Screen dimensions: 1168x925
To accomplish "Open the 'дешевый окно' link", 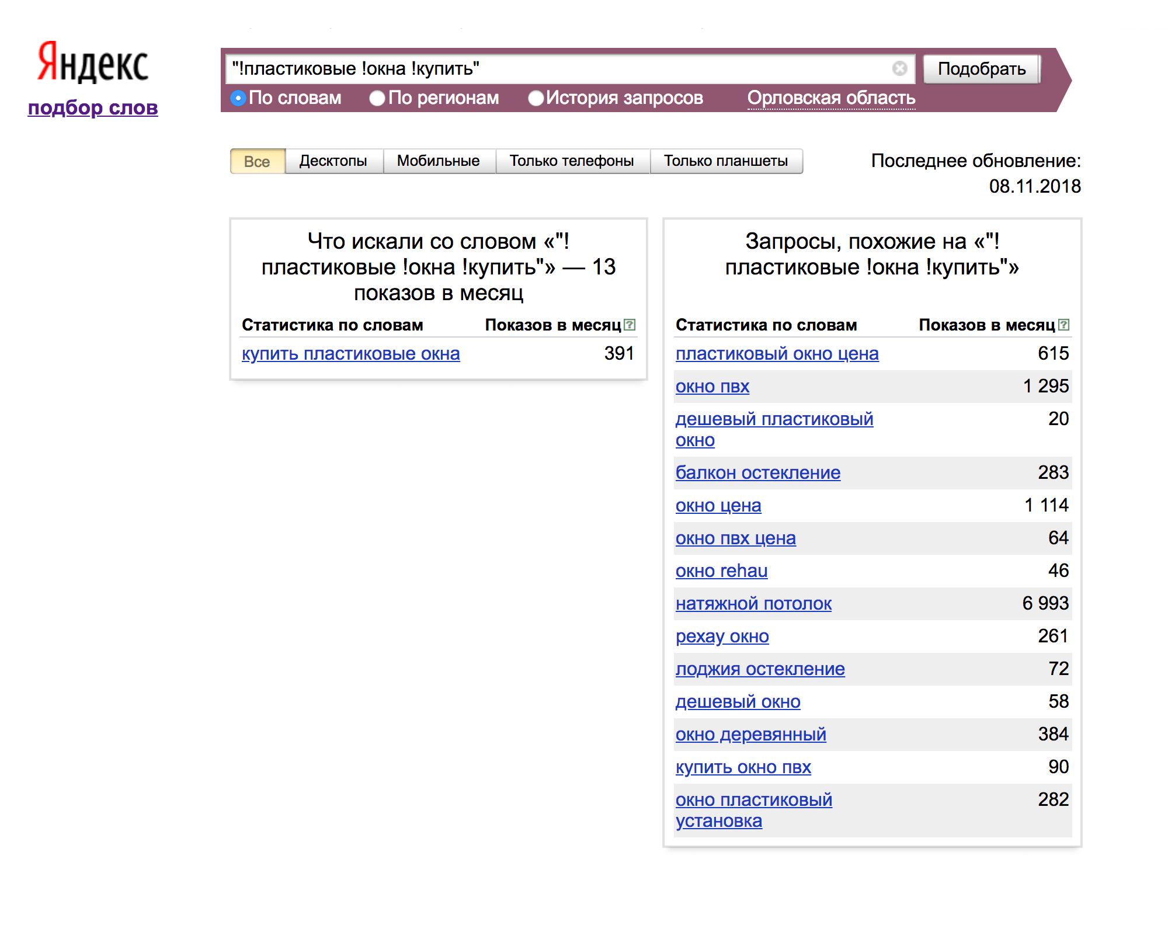I will pos(738,702).
